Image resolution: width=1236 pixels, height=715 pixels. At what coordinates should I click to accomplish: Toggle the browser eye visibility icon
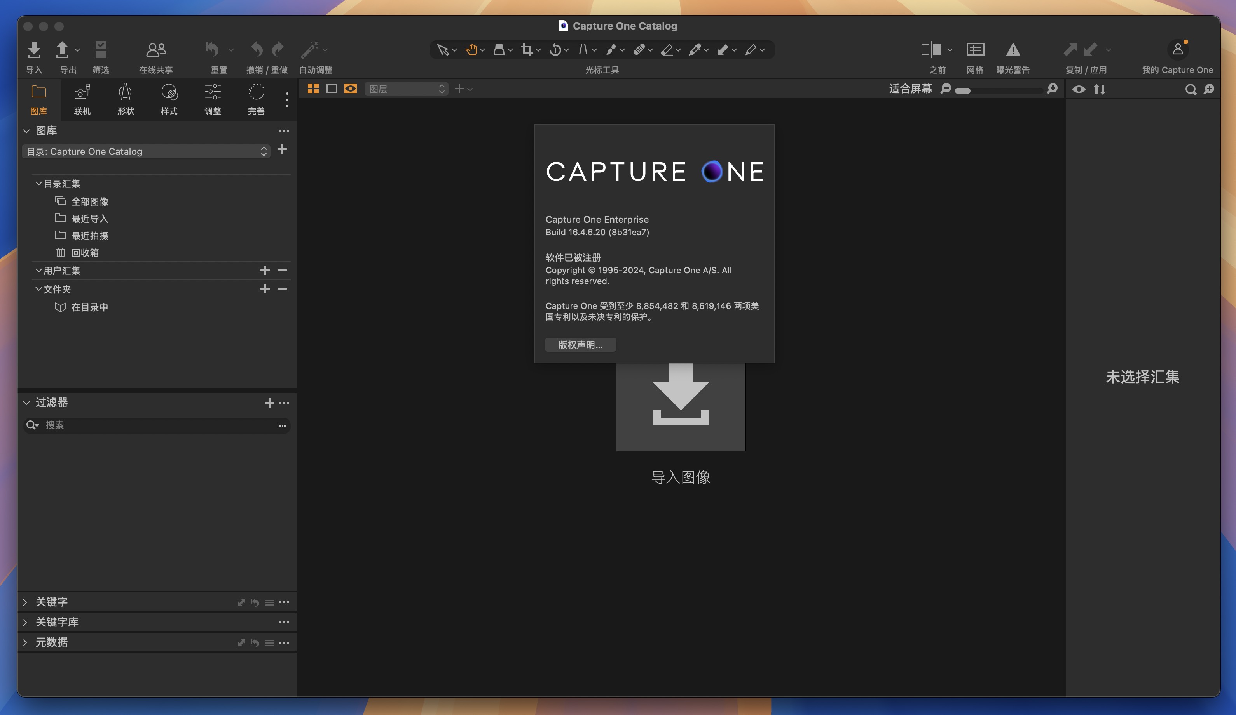pos(1079,89)
